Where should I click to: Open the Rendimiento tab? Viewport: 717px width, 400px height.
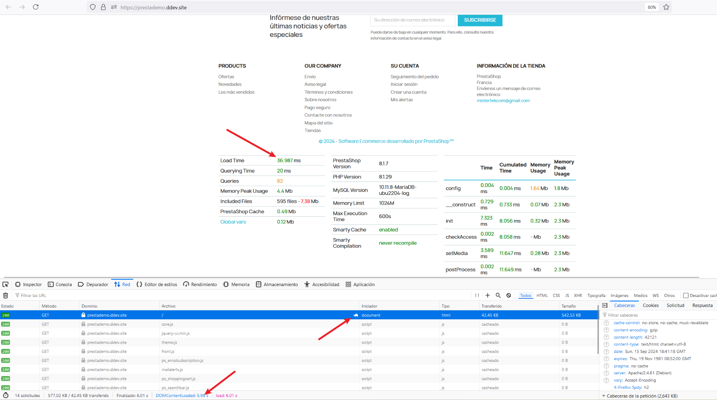pyautogui.click(x=200, y=284)
